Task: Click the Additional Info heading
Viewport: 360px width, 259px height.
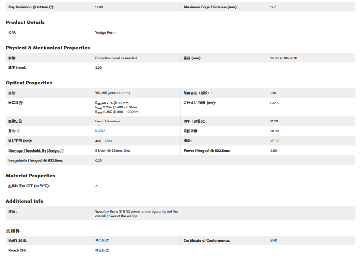Action: tap(24, 201)
